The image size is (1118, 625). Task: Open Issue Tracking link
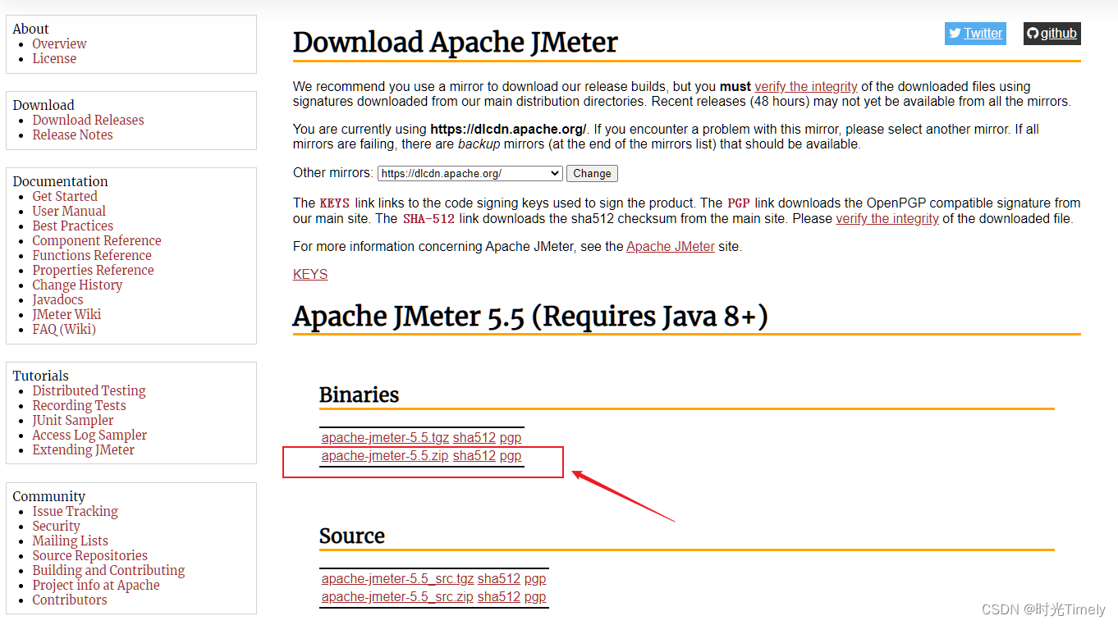[75, 511]
